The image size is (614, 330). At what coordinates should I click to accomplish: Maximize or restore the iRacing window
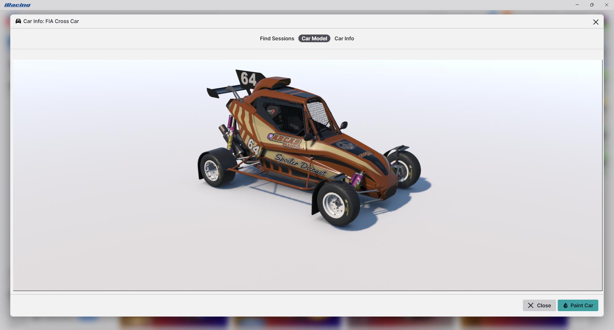pyautogui.click(x=592, y=5)
